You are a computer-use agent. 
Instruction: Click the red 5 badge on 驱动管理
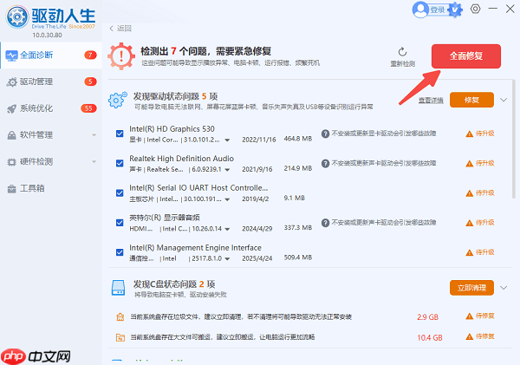[90, 81]
